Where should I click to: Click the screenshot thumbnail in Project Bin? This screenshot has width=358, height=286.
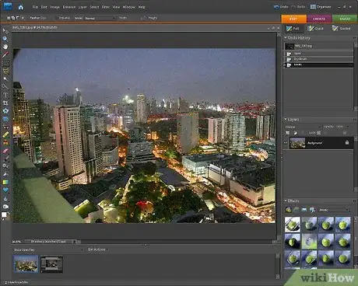(x=51, y=264)
